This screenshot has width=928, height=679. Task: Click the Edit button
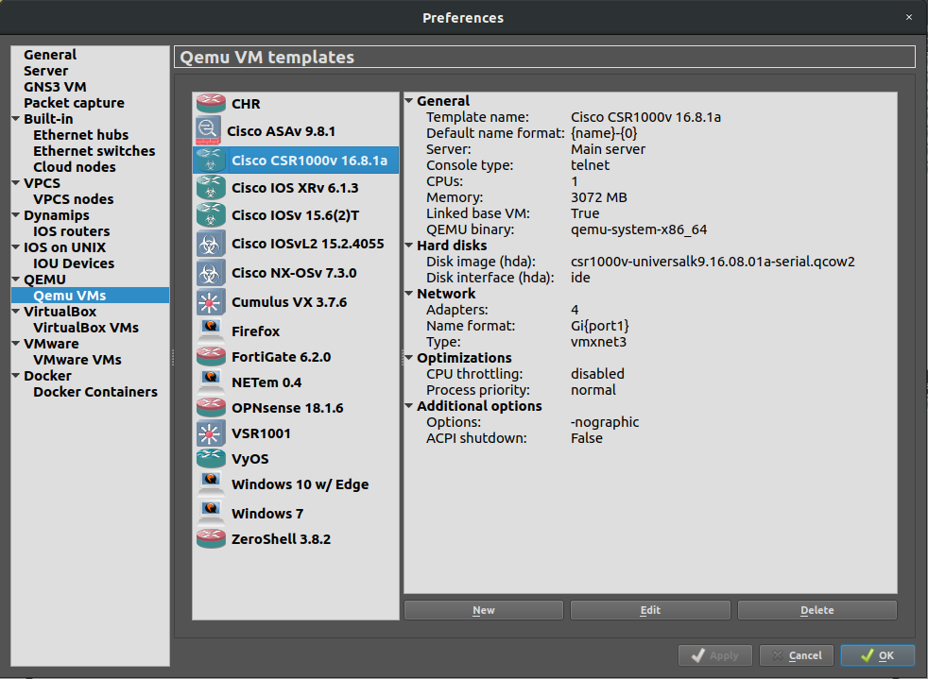point(650,610)
